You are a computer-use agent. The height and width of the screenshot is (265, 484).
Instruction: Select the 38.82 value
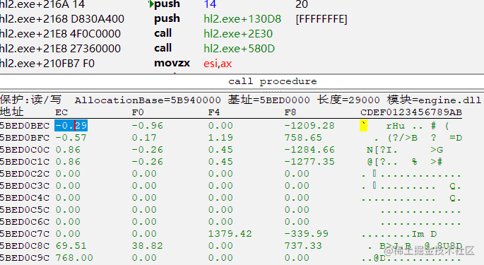(x=147, y=246)
